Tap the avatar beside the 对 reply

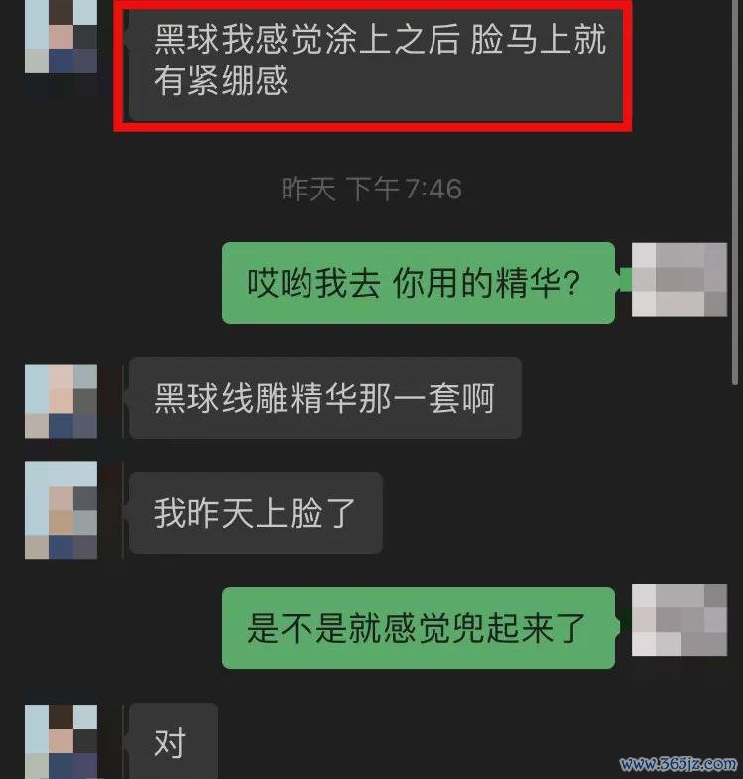click(x=61, y=741)
